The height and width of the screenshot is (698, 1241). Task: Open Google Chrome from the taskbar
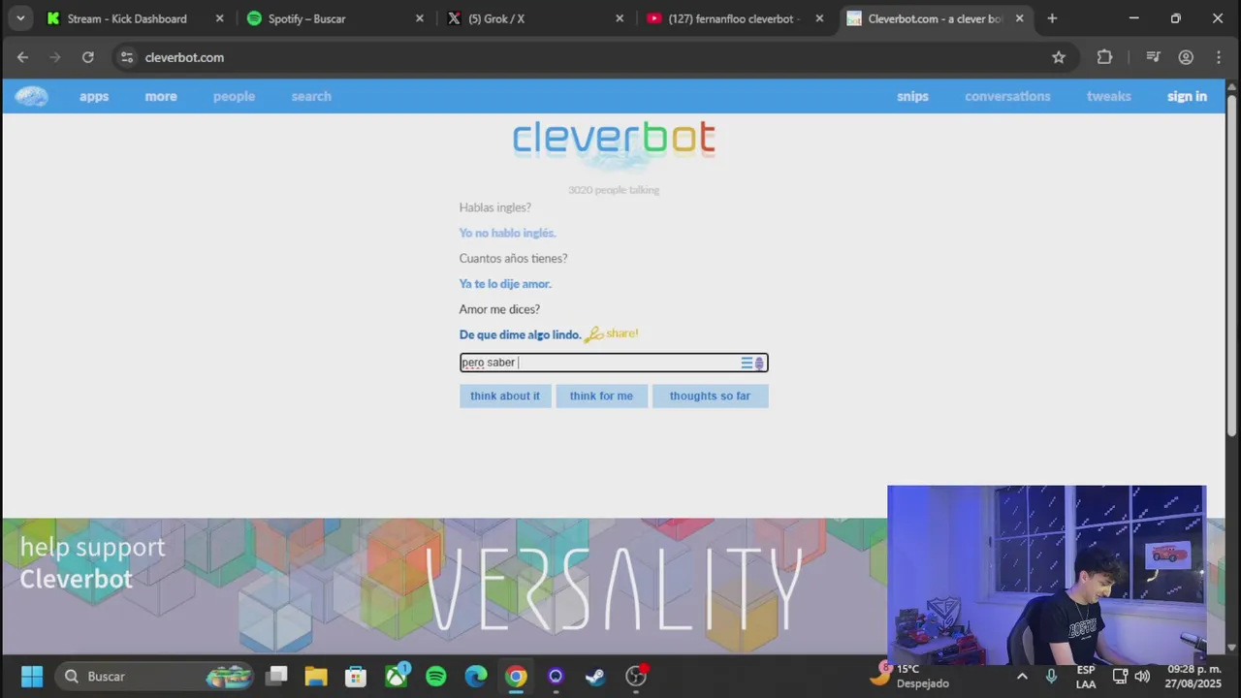(516, 676)
